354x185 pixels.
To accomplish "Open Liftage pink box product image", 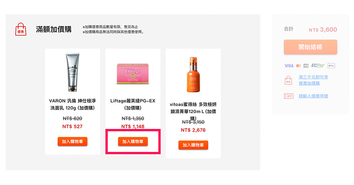I will [133, 74].
